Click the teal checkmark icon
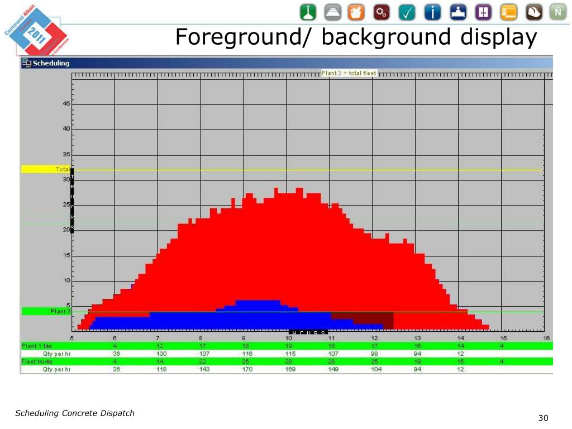The height and width of the screenshot is (429, 572). (x=408, y=11)
